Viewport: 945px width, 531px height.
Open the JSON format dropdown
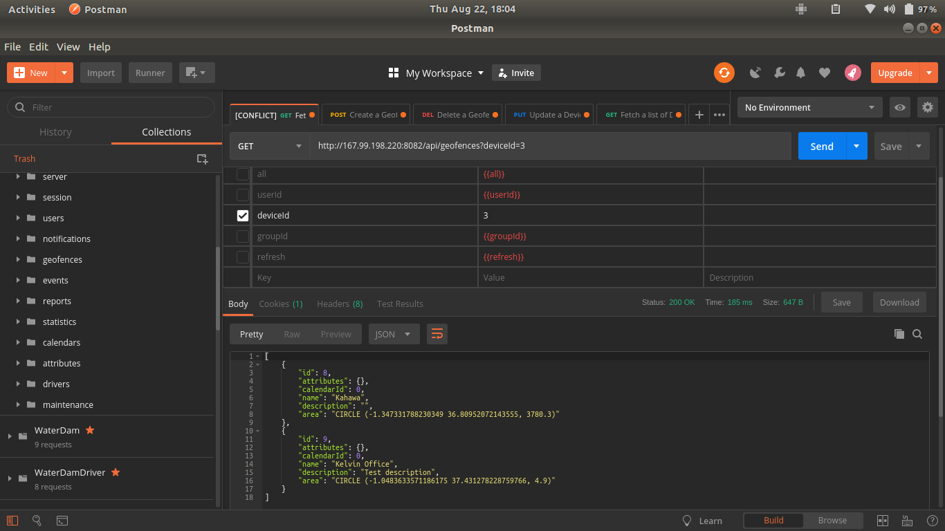(394, 334)
